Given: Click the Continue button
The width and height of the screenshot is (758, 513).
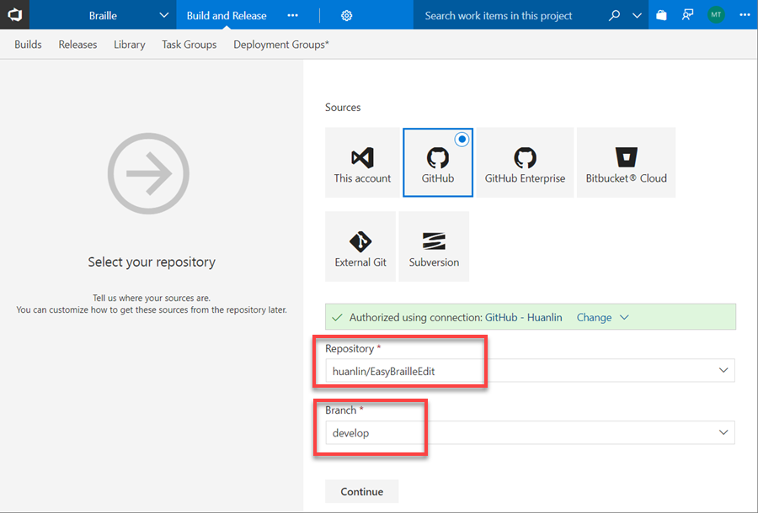Looking at the screenshot, I should point(361,491).
